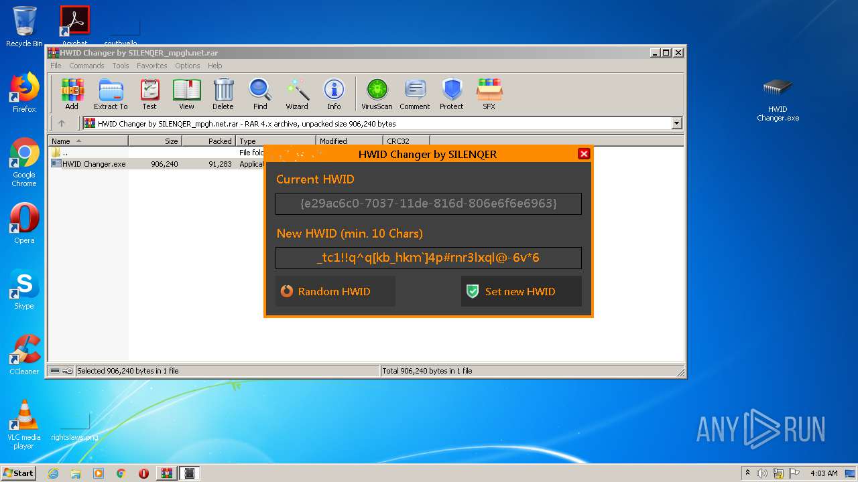858x482 pixels.
Task: Select the HWID Changer.exe row in archive
Action: pyautogui.click(x=156, y=163)
